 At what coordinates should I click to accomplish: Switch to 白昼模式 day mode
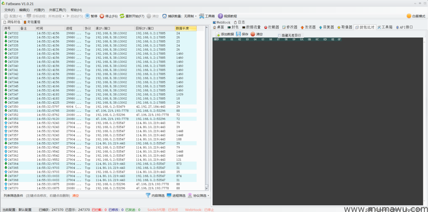click(416, 16)
